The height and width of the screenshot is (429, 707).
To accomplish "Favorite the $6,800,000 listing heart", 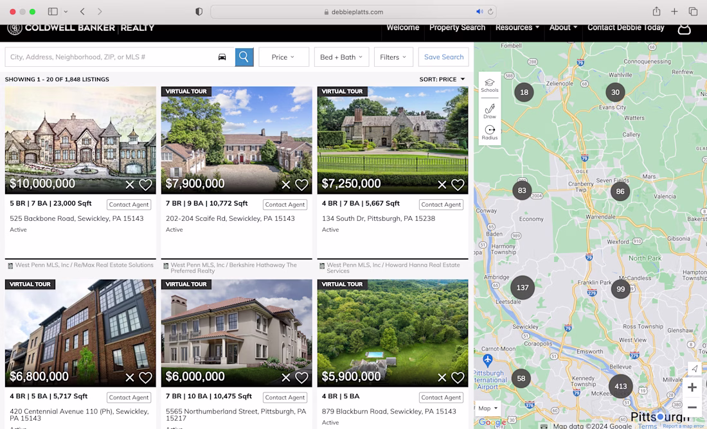I will click(145, 378).
